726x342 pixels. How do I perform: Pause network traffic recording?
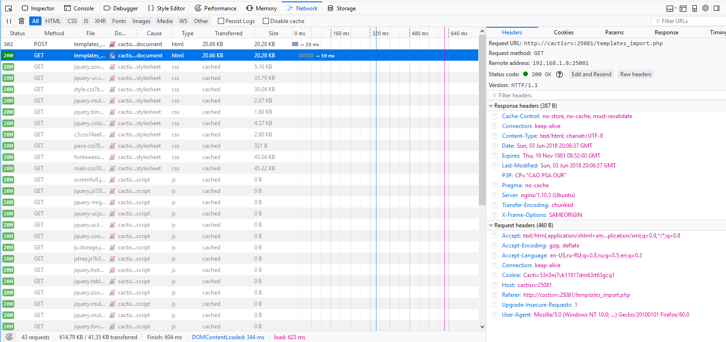pos(8,21)
